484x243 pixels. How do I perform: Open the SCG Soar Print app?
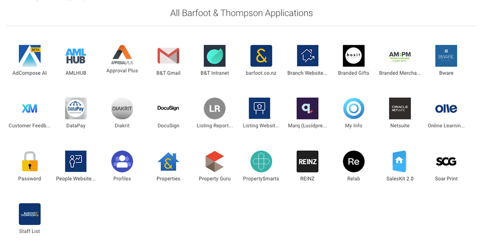pyautogui.click(x=446, y=161)
